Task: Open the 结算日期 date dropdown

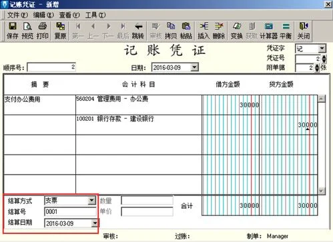Action: [95, 223]
